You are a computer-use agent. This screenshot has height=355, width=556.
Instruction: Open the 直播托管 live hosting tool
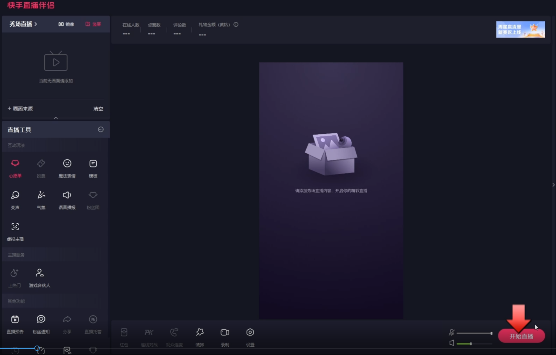tap(93, 324)
